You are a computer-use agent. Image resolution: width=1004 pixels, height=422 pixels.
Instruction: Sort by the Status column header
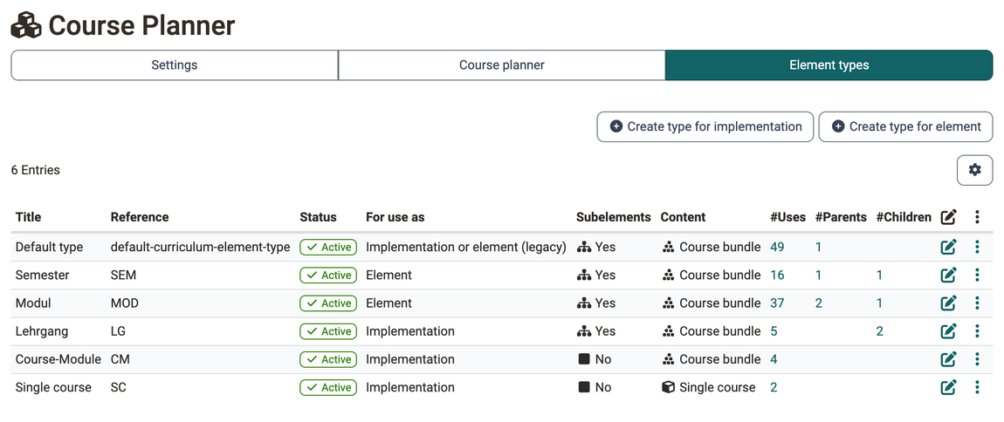click(x=318, y=217)
